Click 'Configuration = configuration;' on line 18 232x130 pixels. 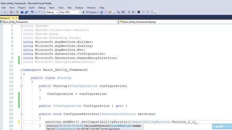tap(77, 94)
